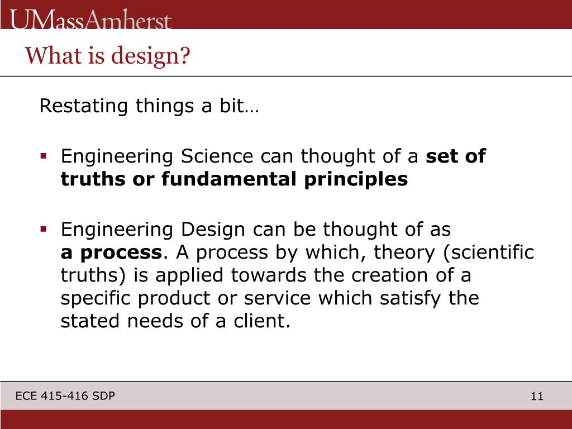Click the 'Restating things a bit…' text
572x429 pixels.
point(149,106)
